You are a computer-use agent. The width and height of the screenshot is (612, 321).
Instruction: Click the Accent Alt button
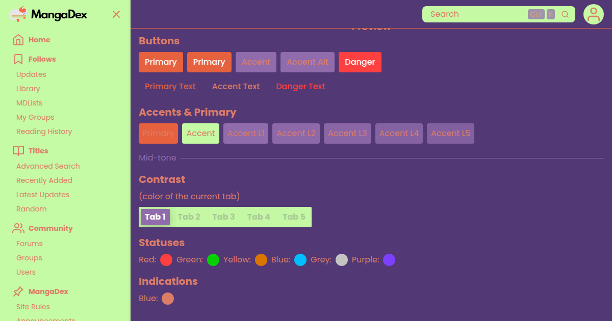(308, 62)
